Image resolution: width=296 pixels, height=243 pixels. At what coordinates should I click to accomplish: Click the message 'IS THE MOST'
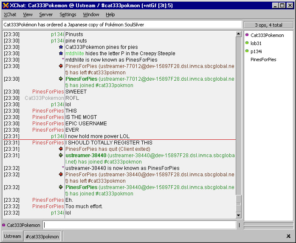coord(81,117)
